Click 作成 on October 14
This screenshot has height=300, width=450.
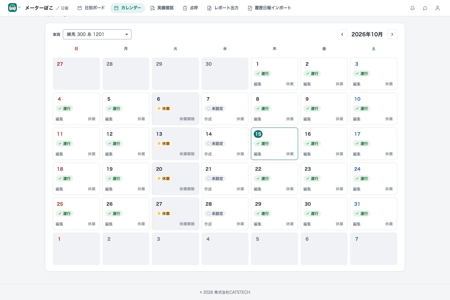click(208, 154)
